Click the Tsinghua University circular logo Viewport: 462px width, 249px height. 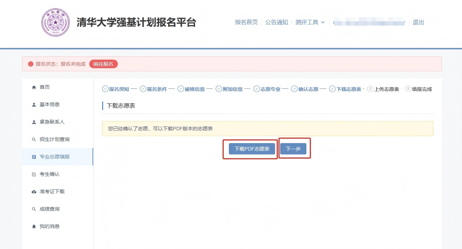point(56,22)
